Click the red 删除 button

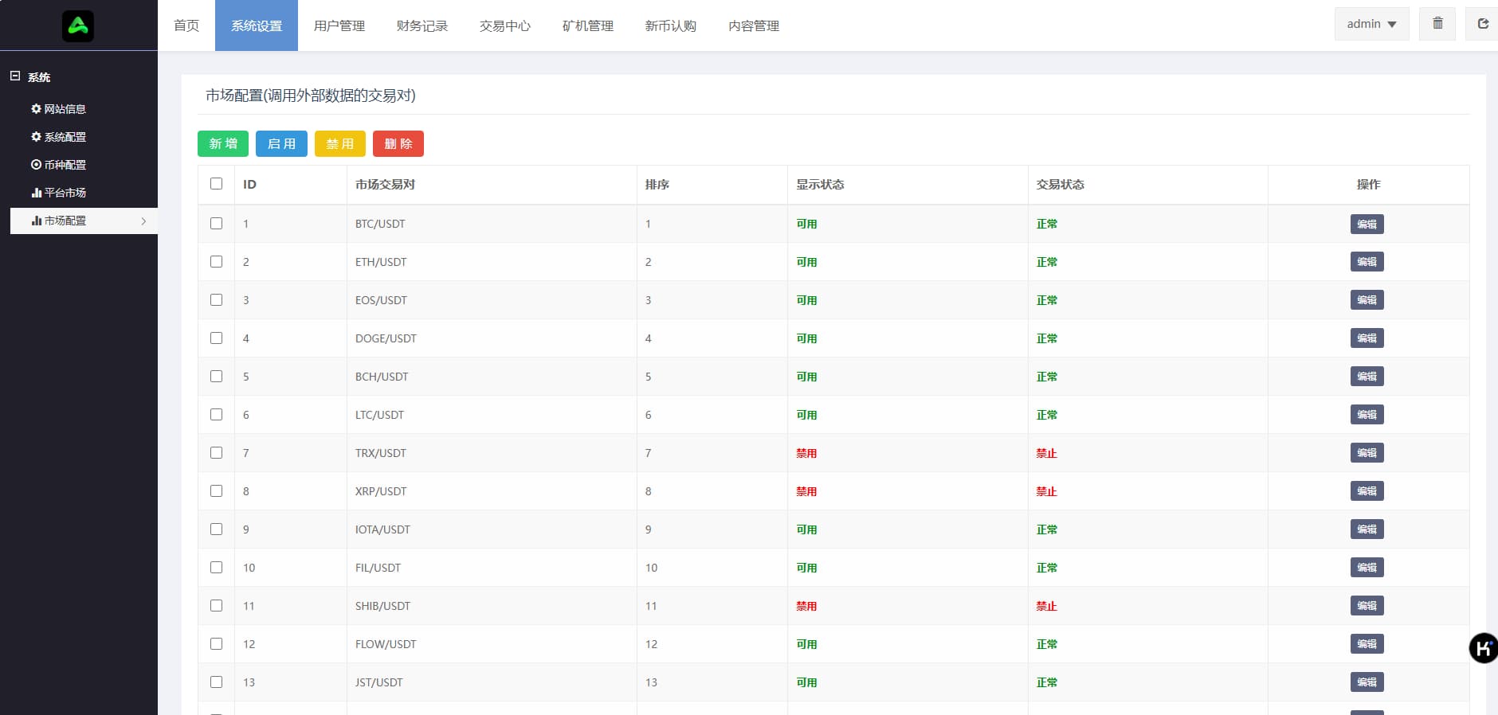(x=398, y=144)
